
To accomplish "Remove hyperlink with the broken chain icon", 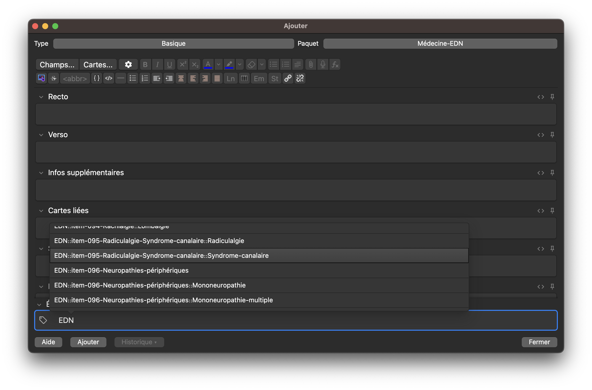I will click(300, 78).
